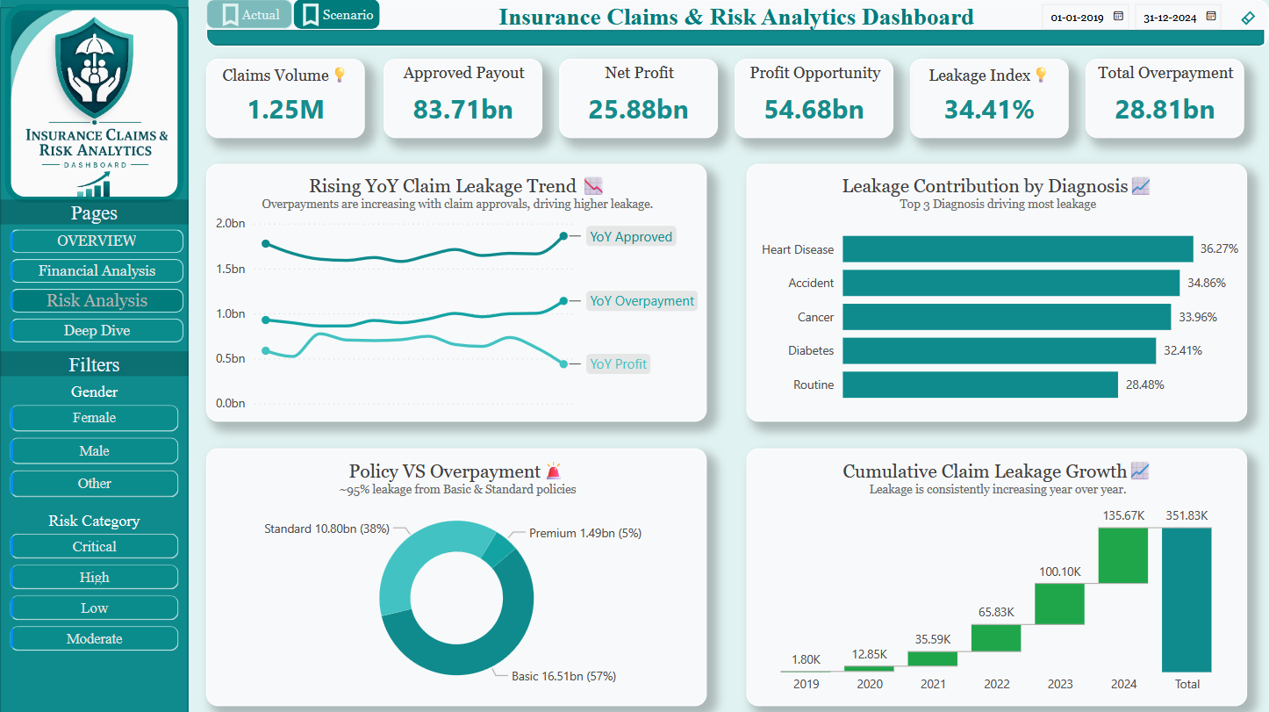The image size is (1269, 712).
Task: Select the Critical risk category filter
Action: (x=94, y=546)
